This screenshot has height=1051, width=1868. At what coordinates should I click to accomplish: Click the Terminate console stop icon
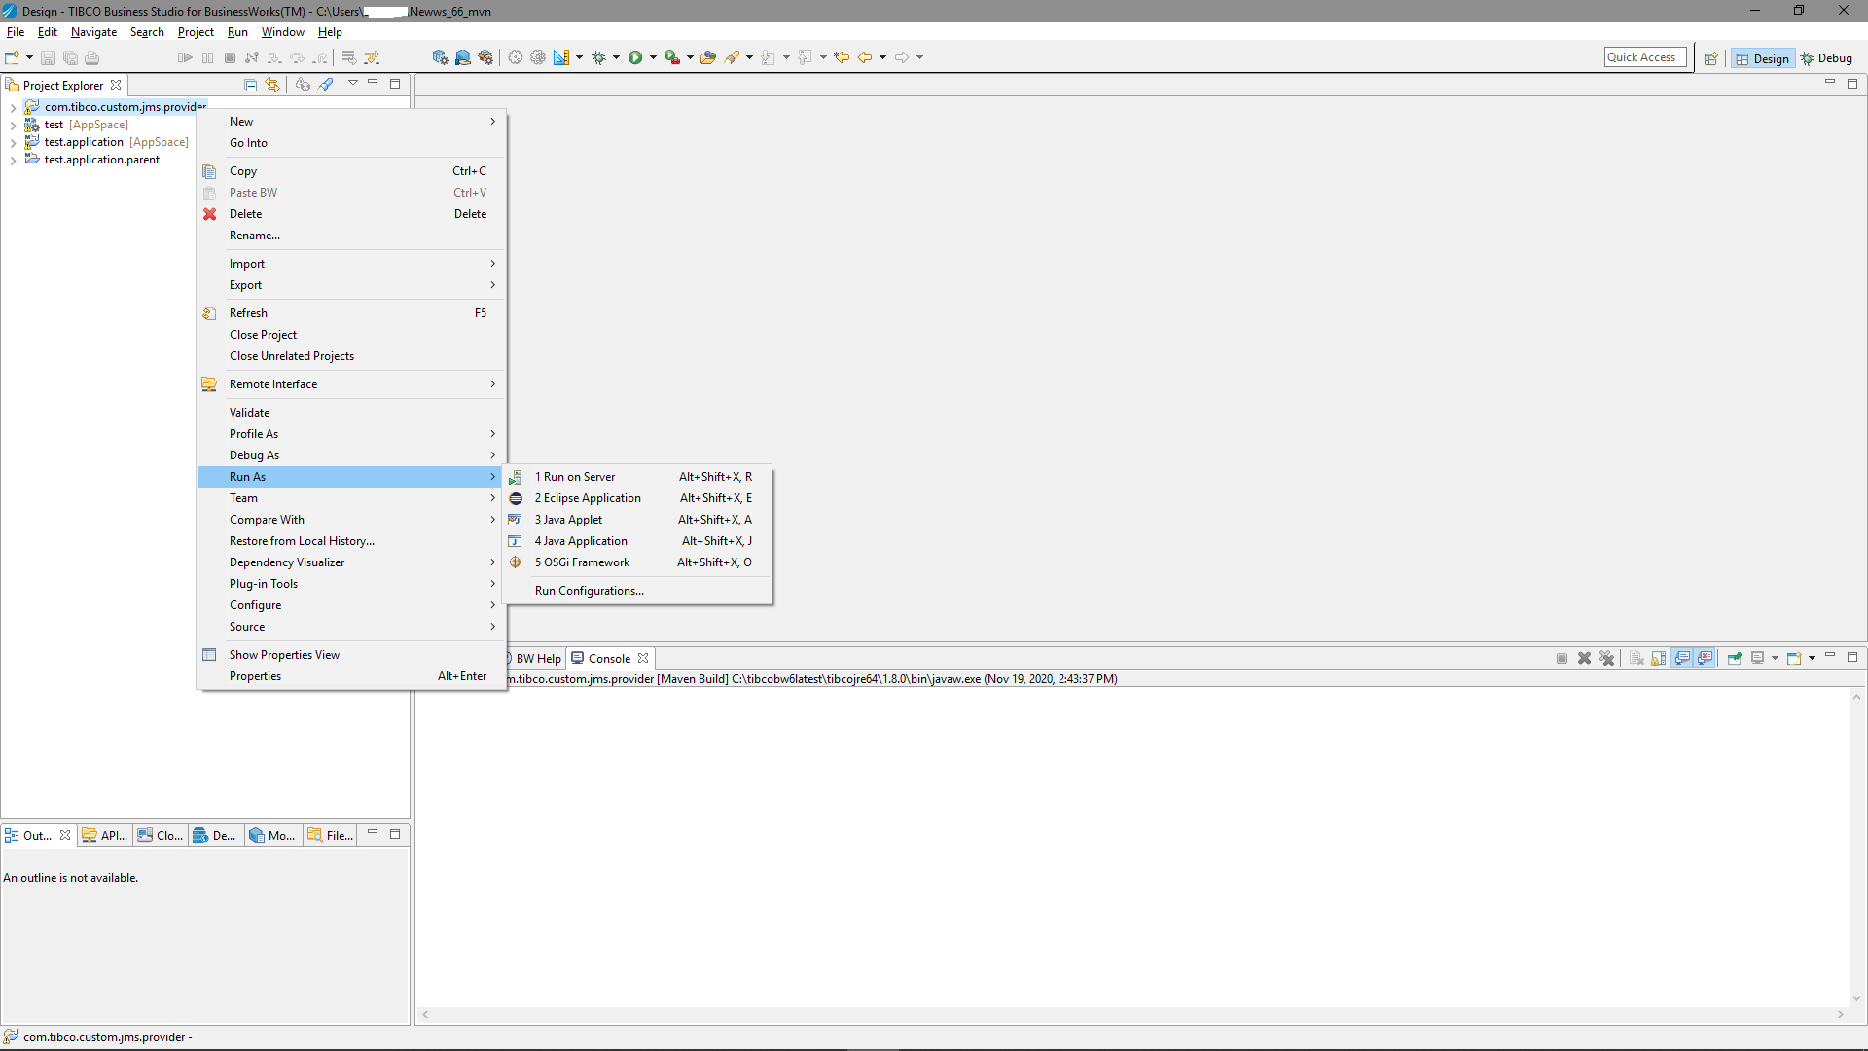point(1562,658)
